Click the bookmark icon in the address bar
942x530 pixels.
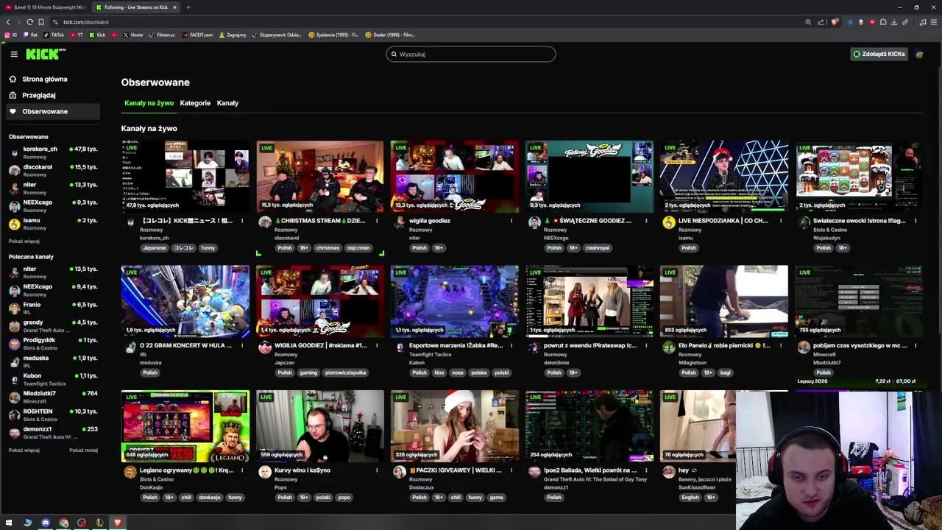point(41,22)
